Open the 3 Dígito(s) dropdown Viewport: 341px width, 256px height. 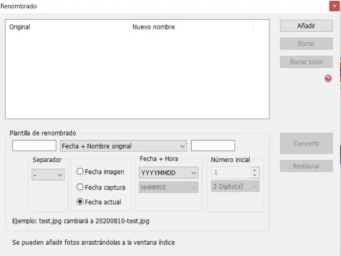[235, 187]
